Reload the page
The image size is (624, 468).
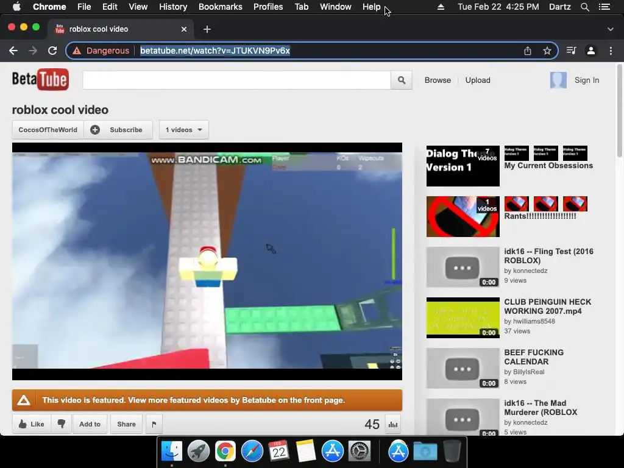coord(52,51)
